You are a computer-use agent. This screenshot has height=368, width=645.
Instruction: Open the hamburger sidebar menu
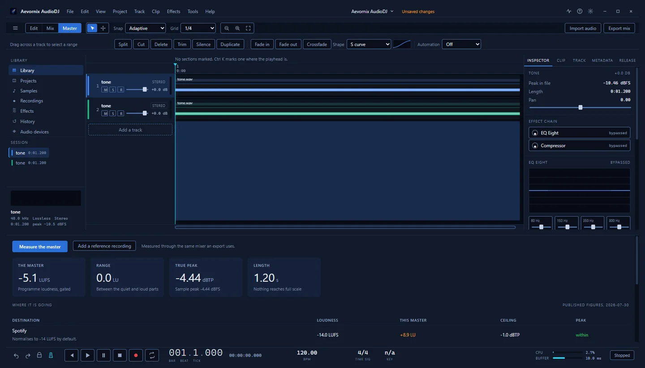[15, 28]
